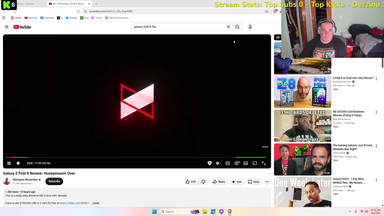Open 'Z Fold 8 vs iPad mini' thumbnail
Screen dimensions: 384x216
[302, 92]
